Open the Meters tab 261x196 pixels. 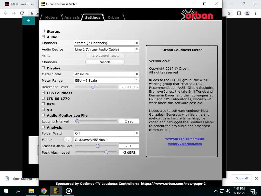click(51, 17)
